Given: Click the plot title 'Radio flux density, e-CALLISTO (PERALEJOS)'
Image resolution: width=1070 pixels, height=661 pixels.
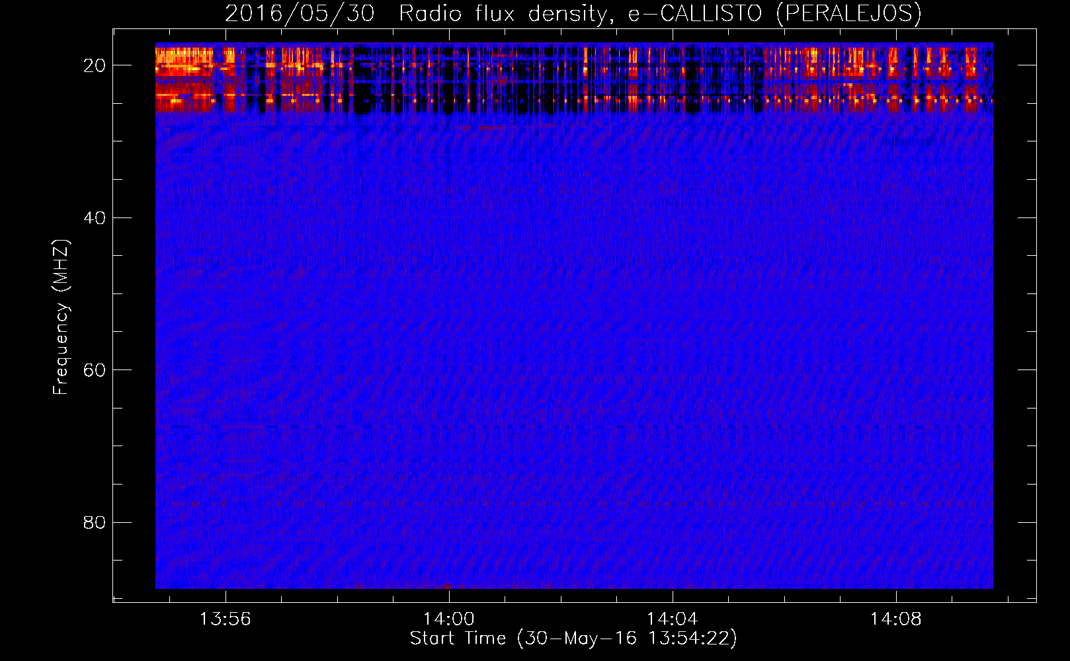Looking at the screenshot, I should click(660, 14).
